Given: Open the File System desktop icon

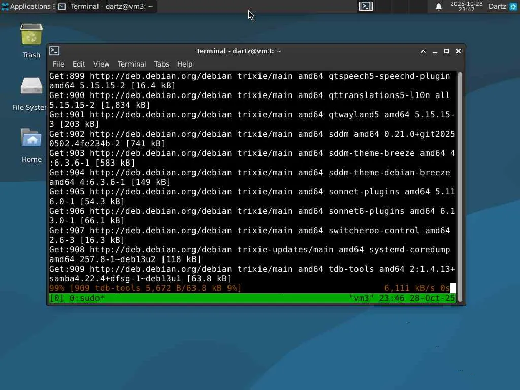Looking at the screenshot, I should coord(31,86).
